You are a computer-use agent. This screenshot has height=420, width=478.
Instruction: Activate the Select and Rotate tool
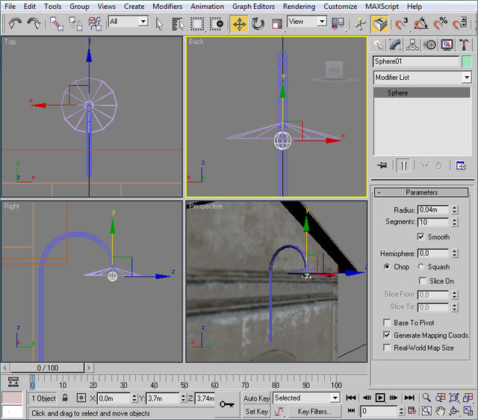258,23
